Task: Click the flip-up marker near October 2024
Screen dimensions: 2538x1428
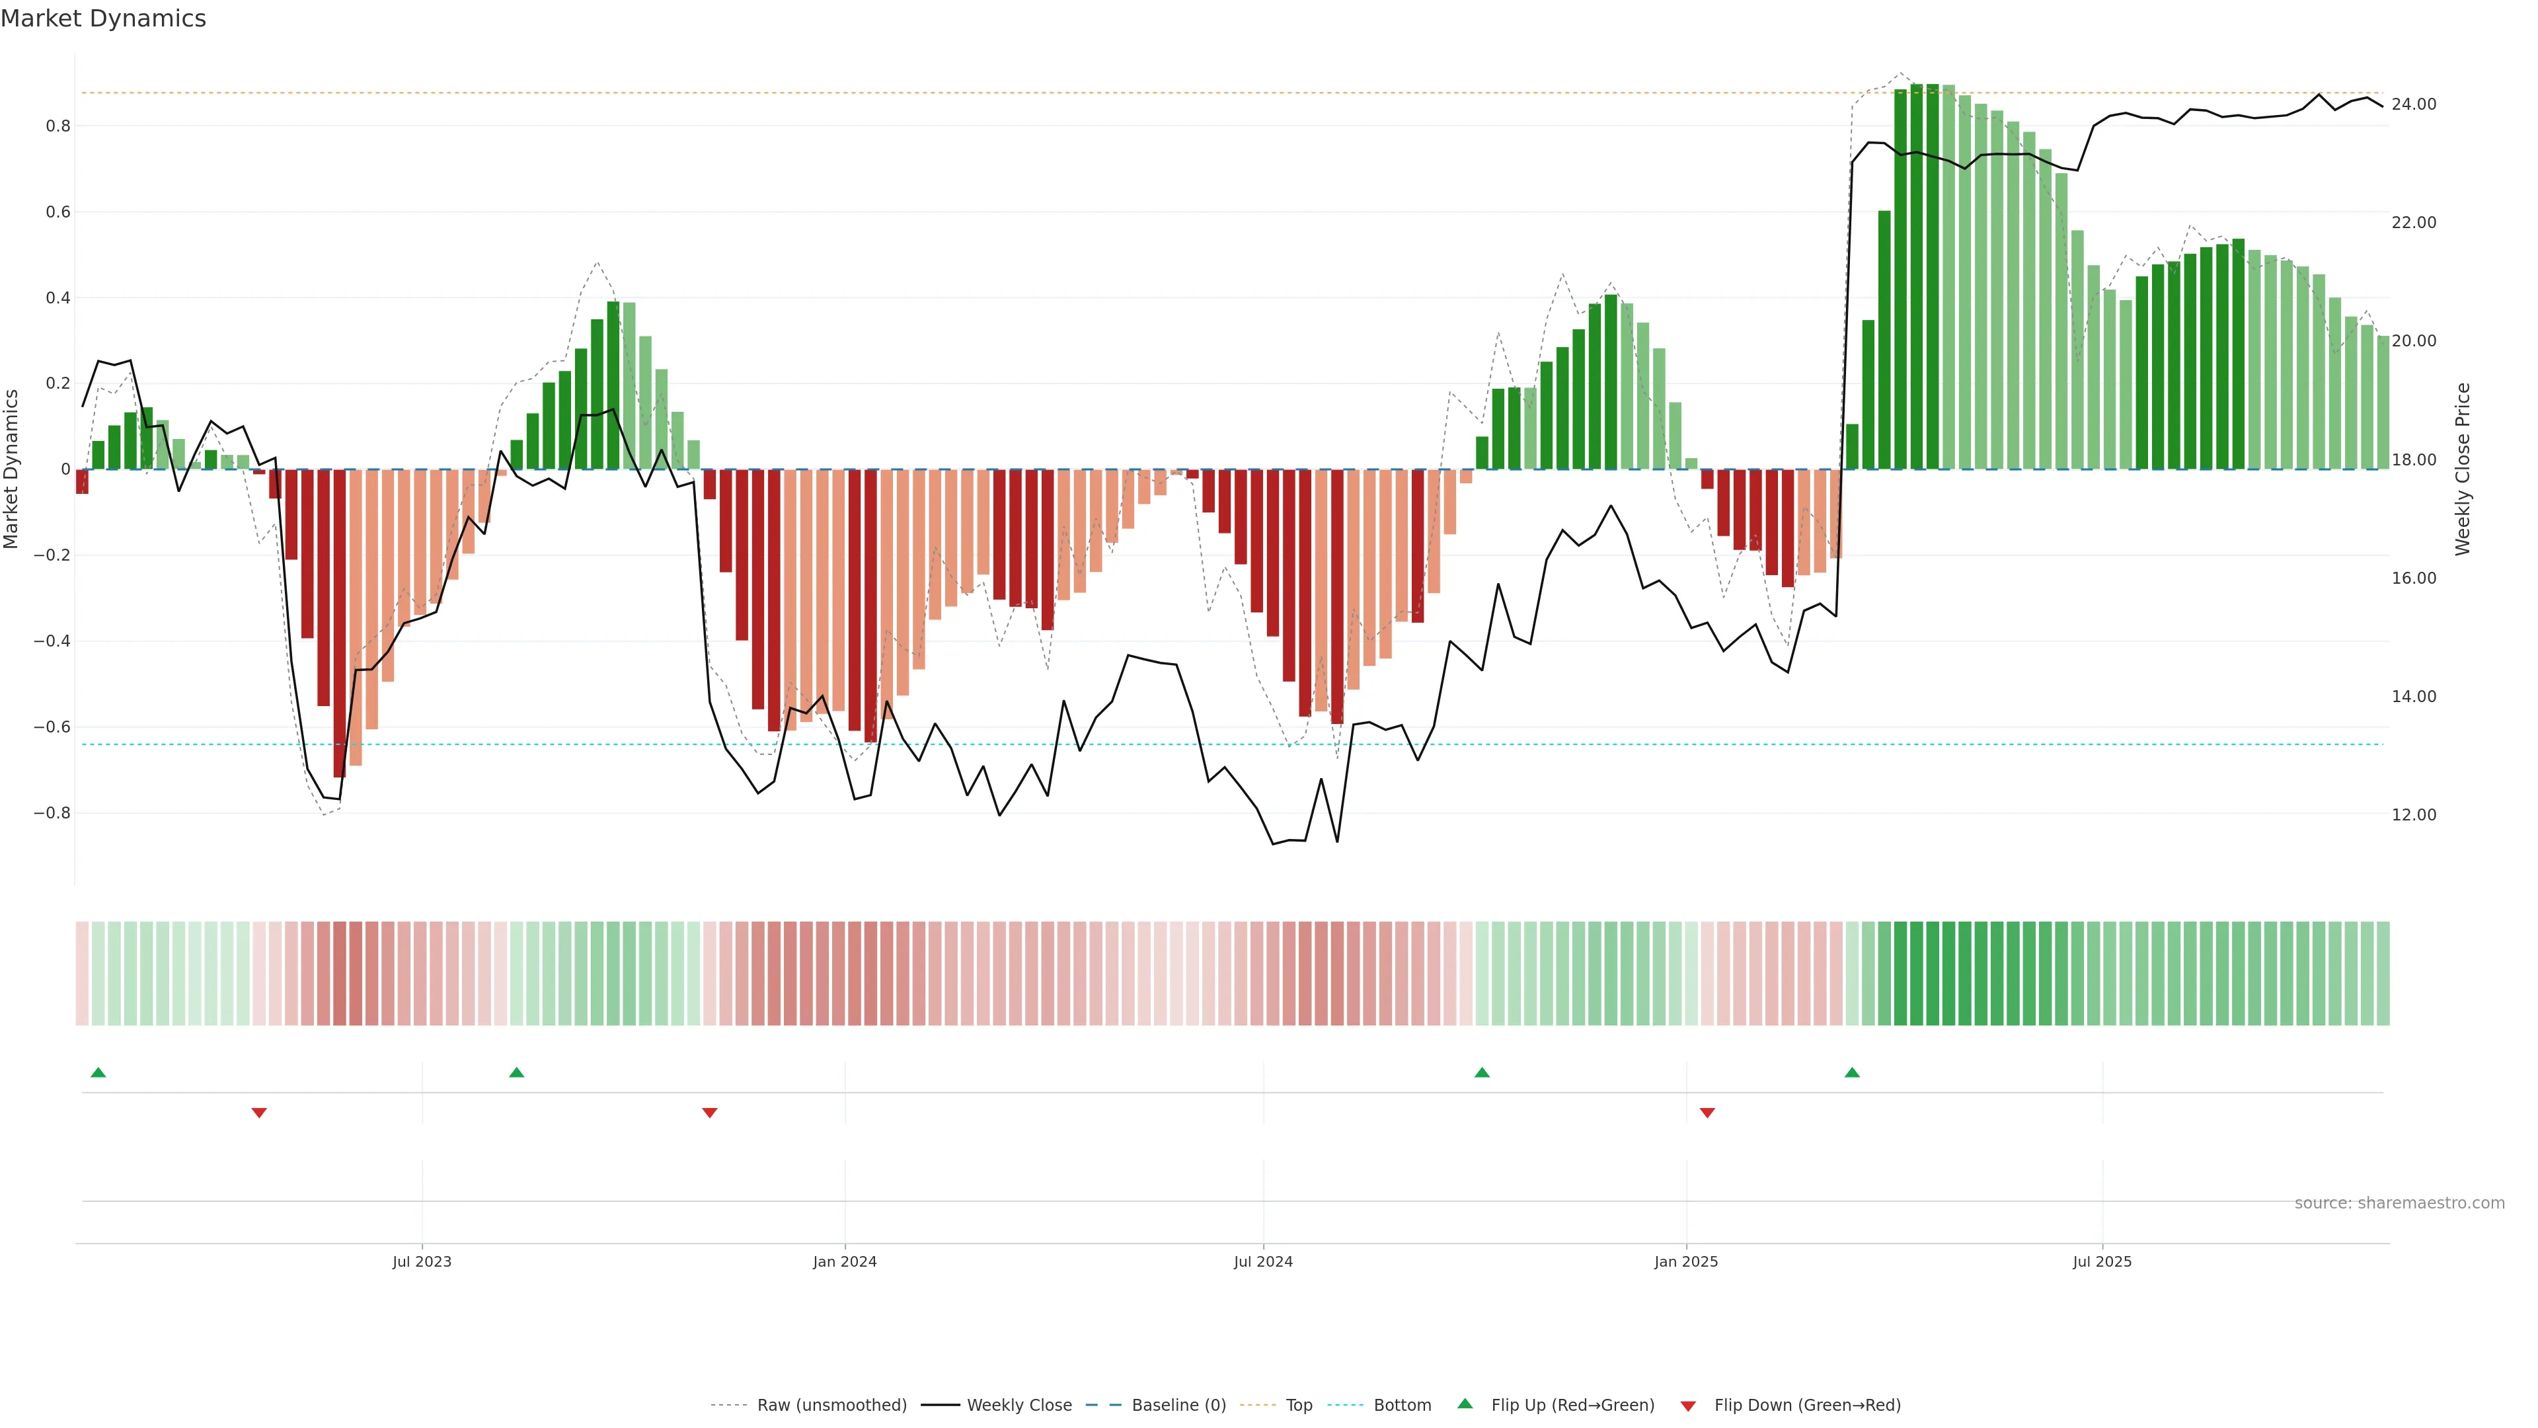Action: coord(1482,1072)
